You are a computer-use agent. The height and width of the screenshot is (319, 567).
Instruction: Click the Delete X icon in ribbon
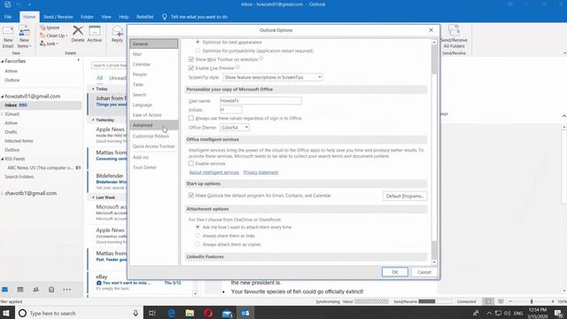[77, 31]
